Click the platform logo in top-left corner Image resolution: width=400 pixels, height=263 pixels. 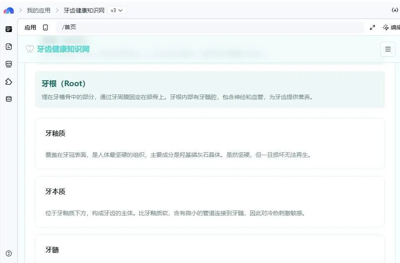click(9, 10)
